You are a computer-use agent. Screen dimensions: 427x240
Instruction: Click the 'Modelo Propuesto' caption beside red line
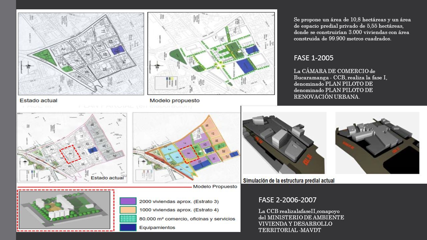tap(215, 187)
